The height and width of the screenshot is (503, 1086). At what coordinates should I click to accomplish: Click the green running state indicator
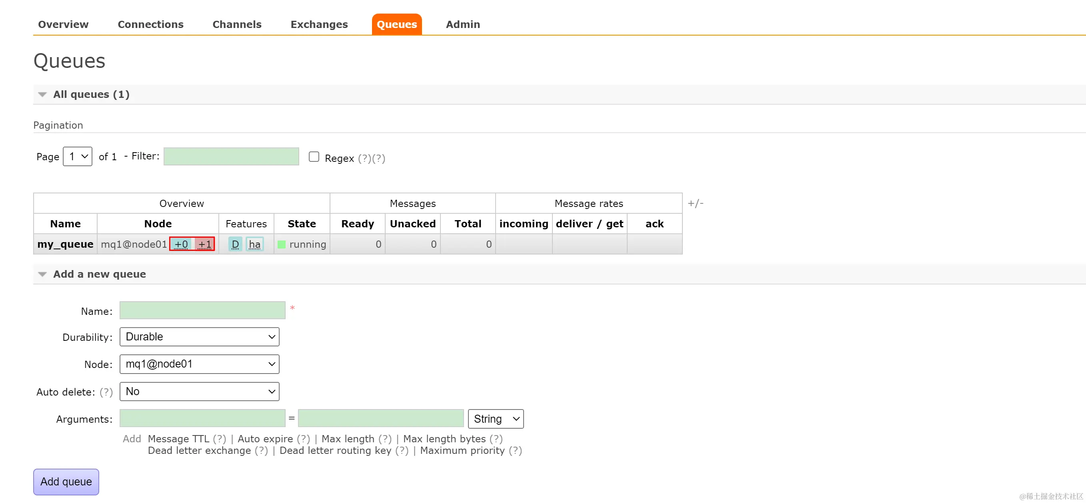282,245
